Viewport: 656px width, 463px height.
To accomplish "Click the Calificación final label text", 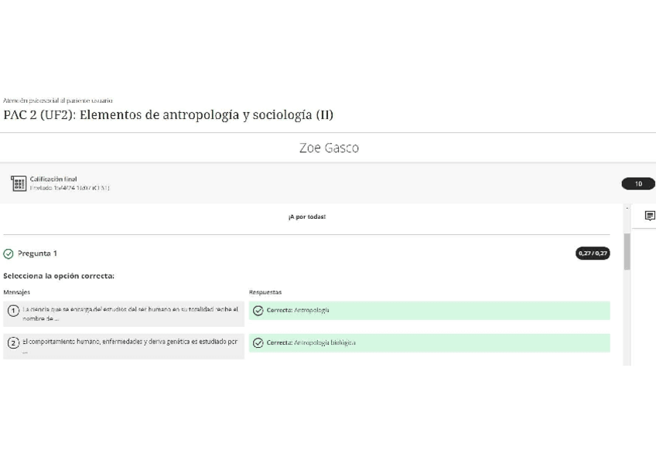I will coord(53,179).
